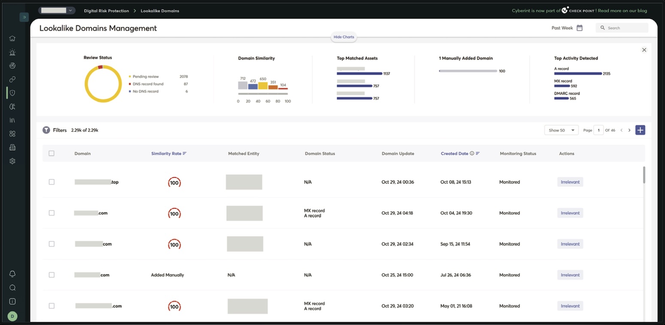Click the Digital Risk Protection breadcrumb
This screenshot has width=665, height=325.
point(106,11)
